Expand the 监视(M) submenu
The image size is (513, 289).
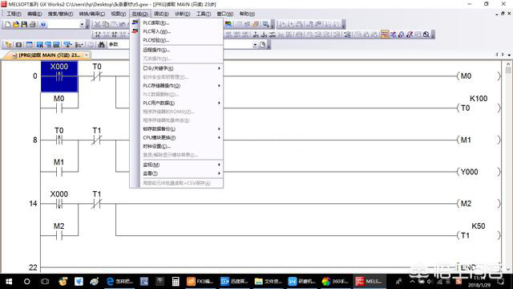pos(176,165)
